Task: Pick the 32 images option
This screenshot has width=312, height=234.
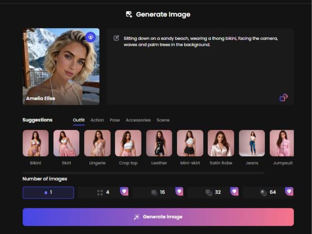Action: [x=213, y=193]
